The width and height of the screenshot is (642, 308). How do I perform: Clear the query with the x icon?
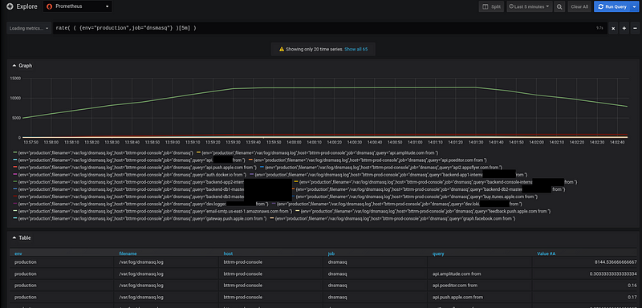(613, 28)
